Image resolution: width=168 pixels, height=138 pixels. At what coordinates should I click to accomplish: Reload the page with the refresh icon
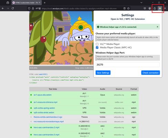pos(13,8)
